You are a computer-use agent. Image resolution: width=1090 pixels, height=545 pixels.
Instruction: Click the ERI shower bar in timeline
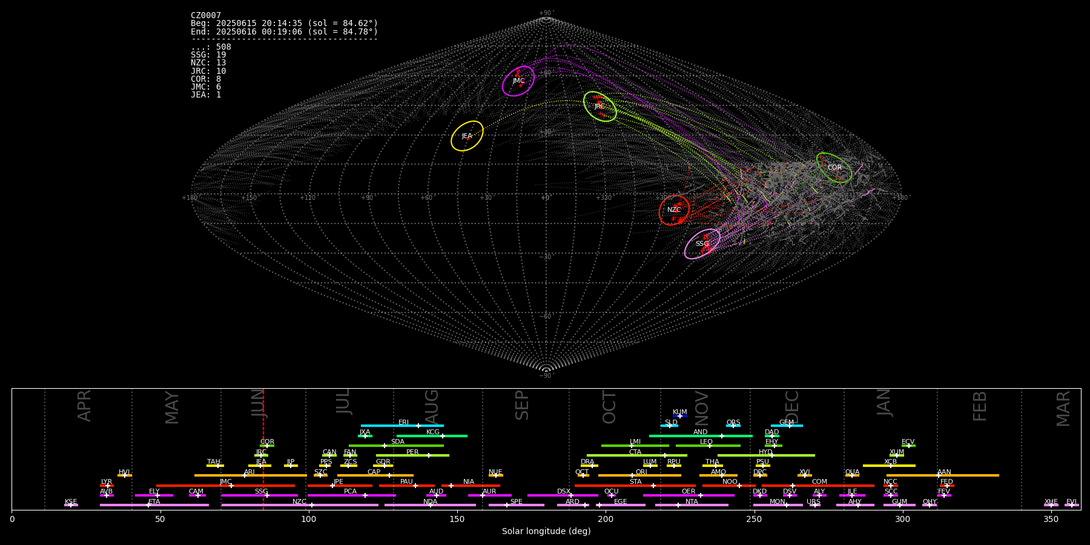402,426
